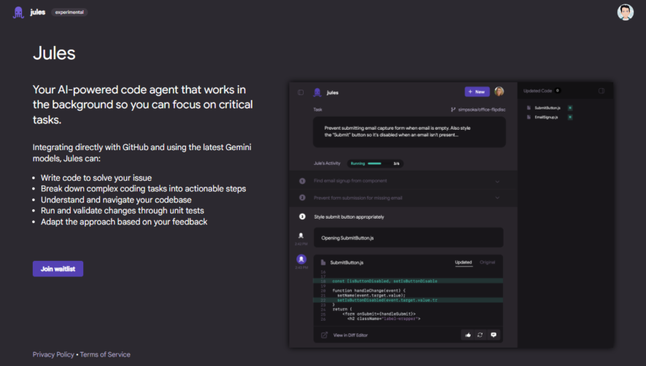Click the Understand and navigate your codebase bullet

coord(116,200)
